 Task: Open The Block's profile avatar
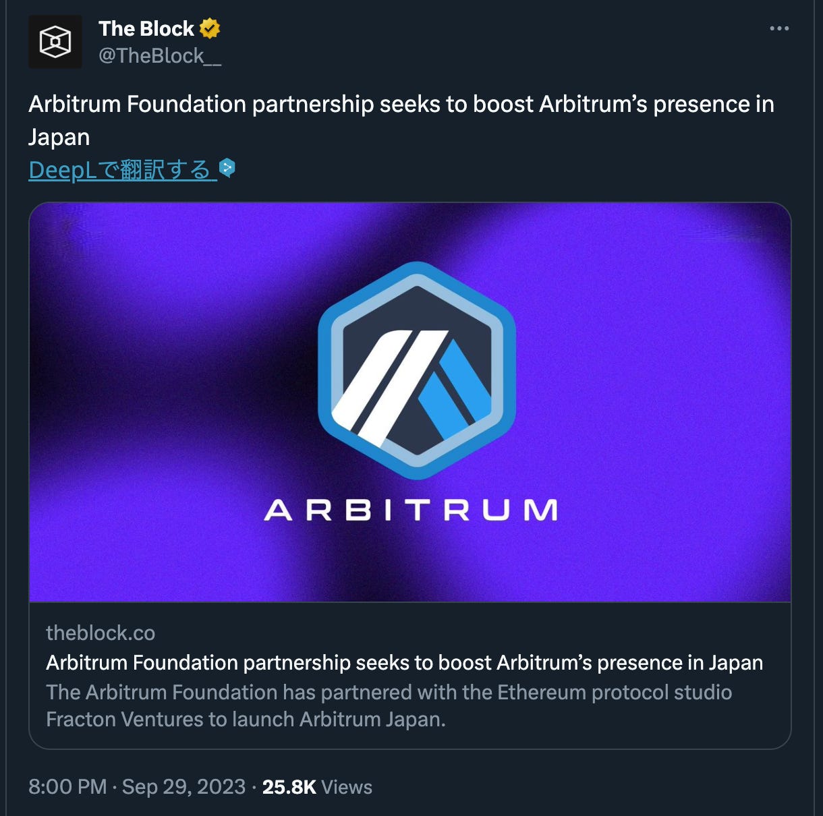(x=55, y=42)
